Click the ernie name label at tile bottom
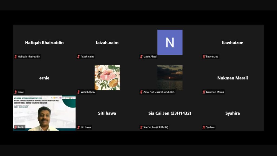This screenshot has height=156, width=277. pyautogui.click(x=21, y=92)
